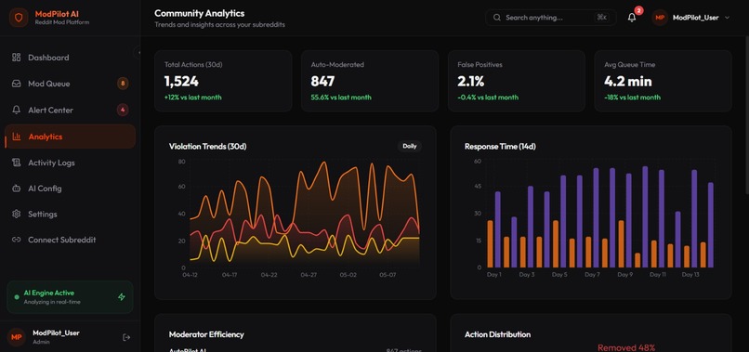Click the Action Distribution heading

pos(497,334)
